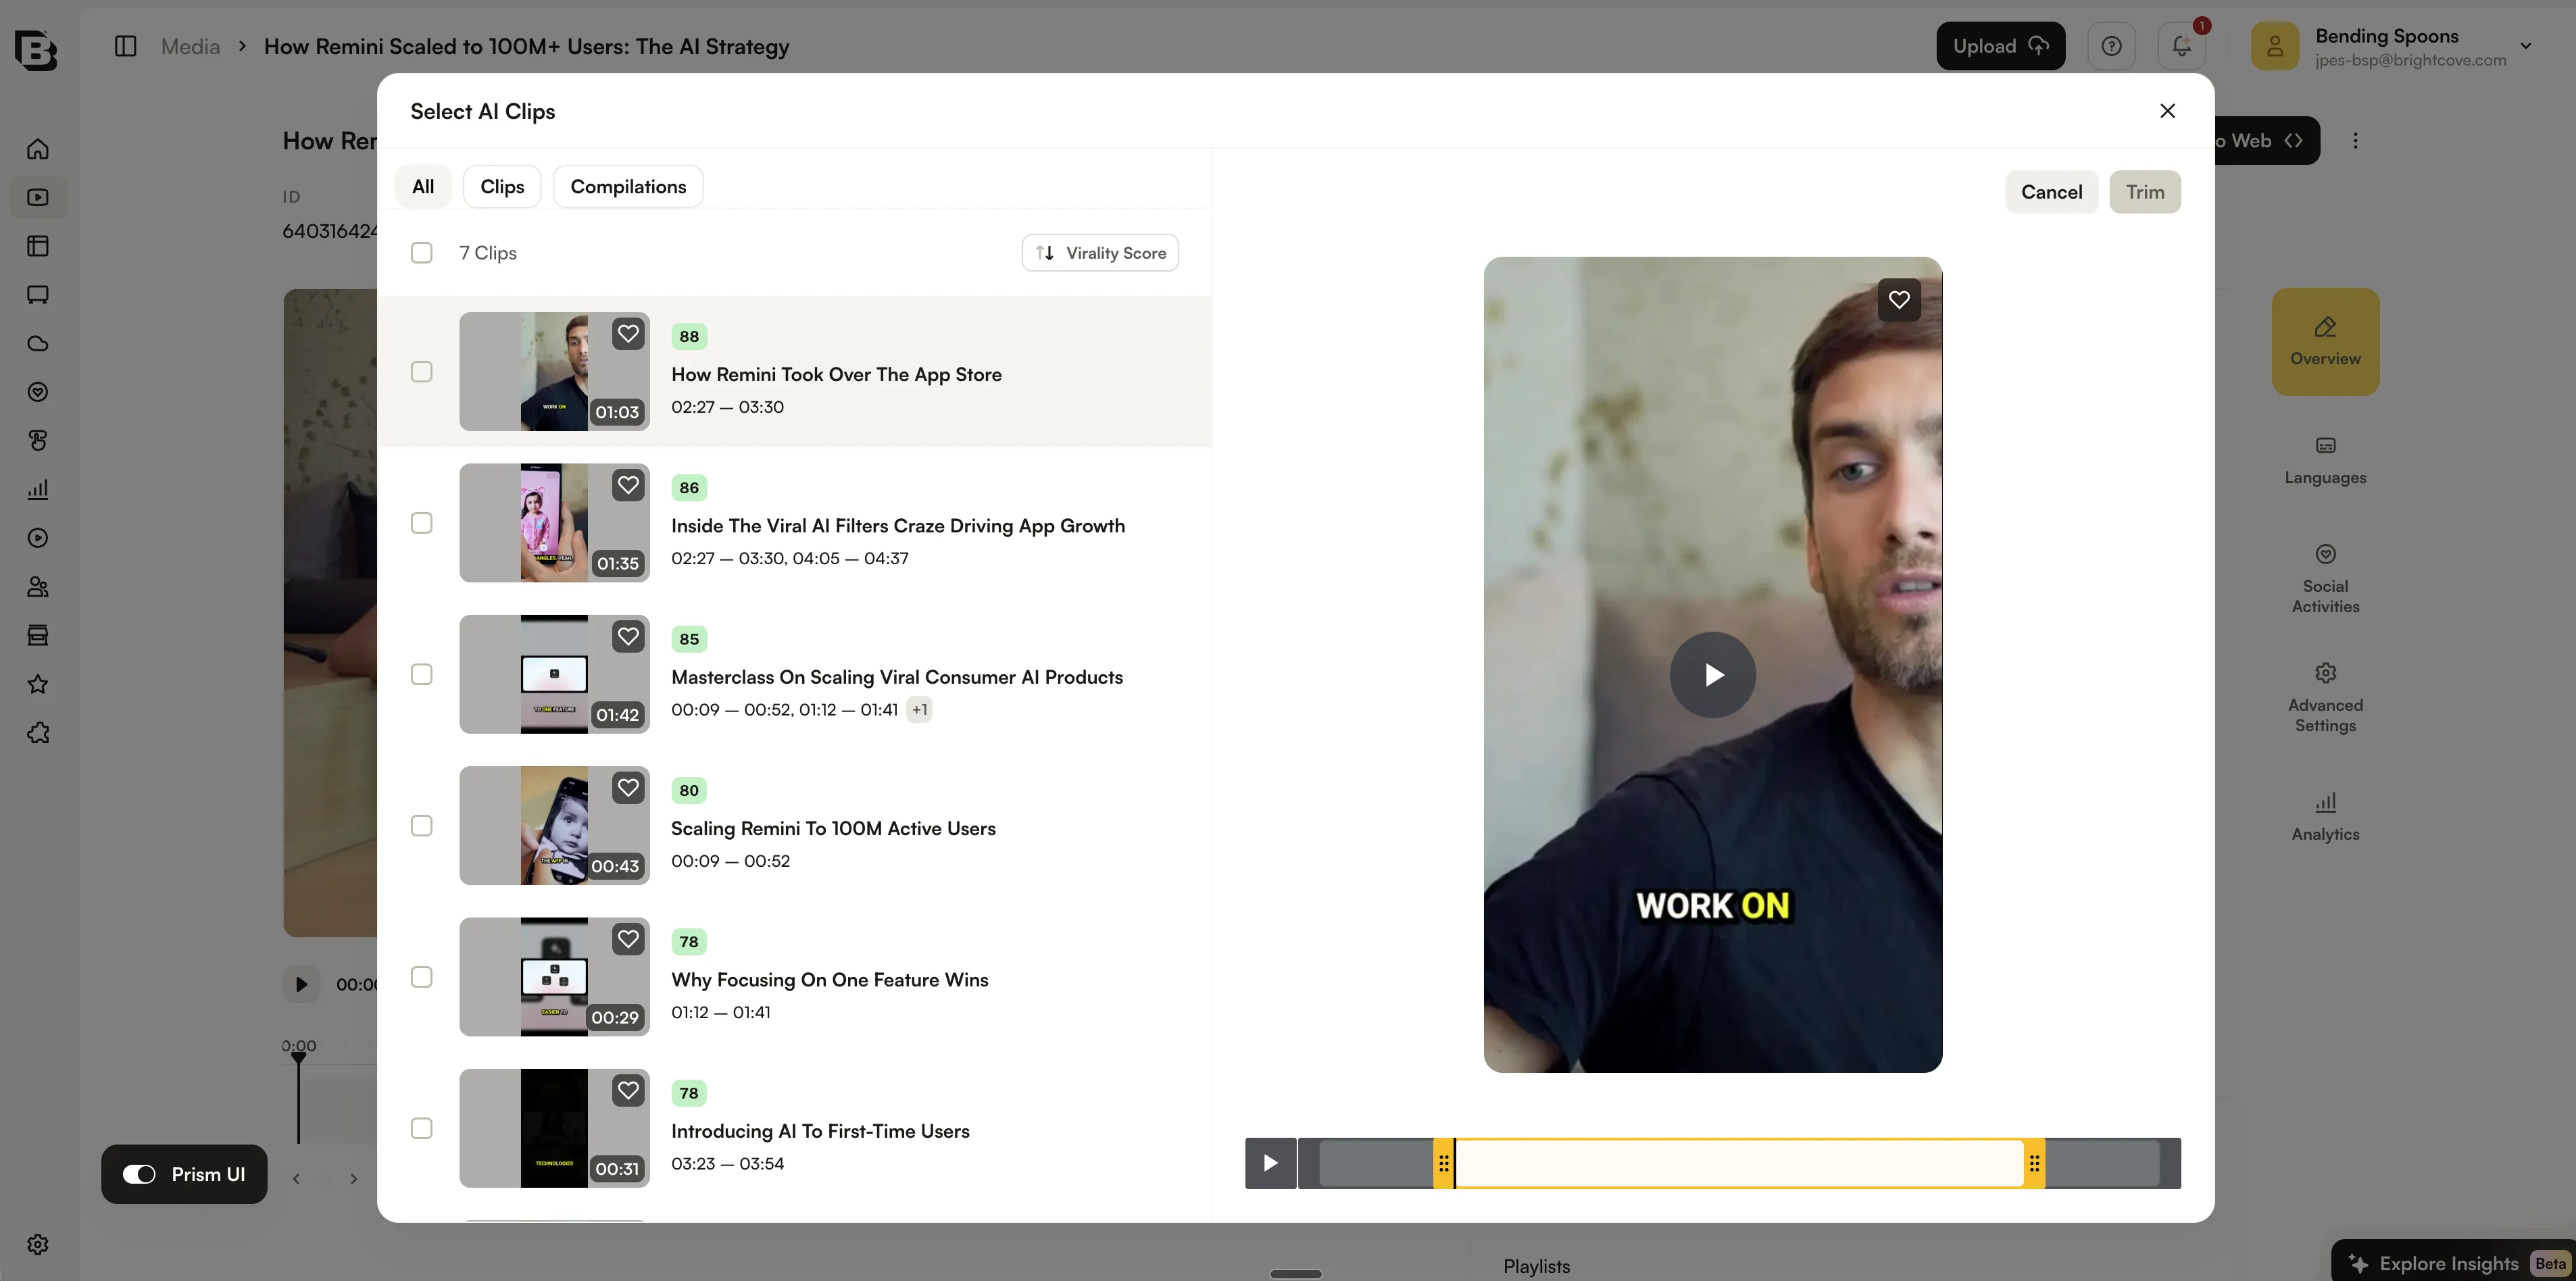Image resolution: width=2576 pixels, height=1281 pixels.
Task: Open the Users icon in sidebar
Action: 38,587
